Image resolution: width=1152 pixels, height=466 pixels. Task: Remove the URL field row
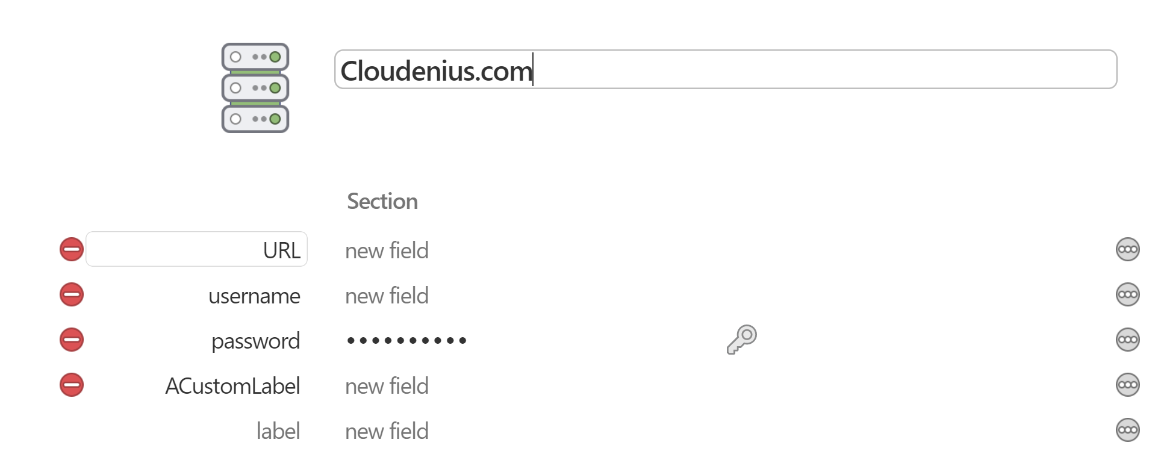(72, 249)
